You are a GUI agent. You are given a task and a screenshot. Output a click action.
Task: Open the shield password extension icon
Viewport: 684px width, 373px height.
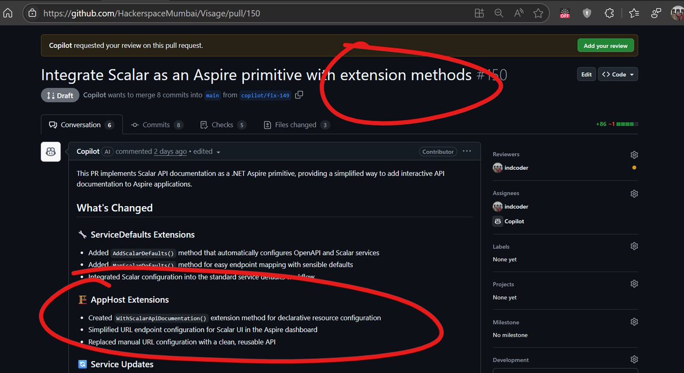point(587,13)
